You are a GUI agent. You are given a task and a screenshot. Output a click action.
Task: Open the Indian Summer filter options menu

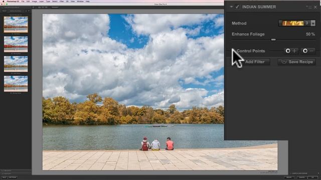309,6
